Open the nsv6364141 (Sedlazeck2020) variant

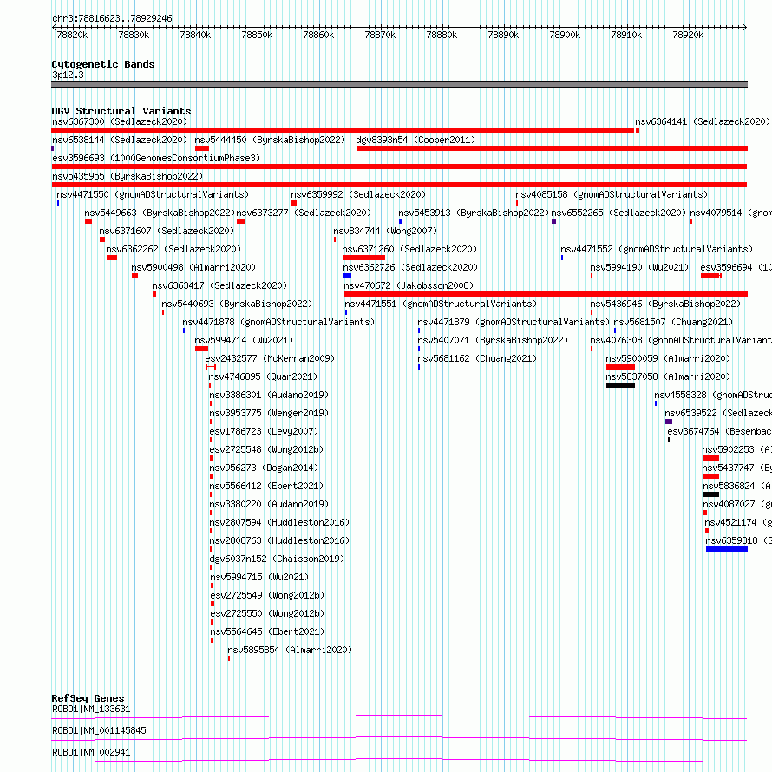[703, 121]
